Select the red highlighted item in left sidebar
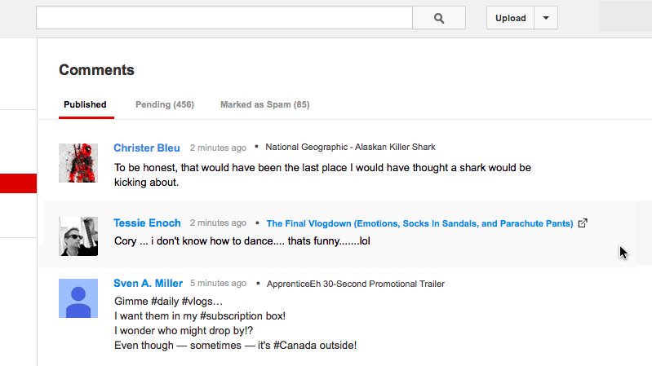The height and width of the screenshot is (366, 652). (18, 183)
